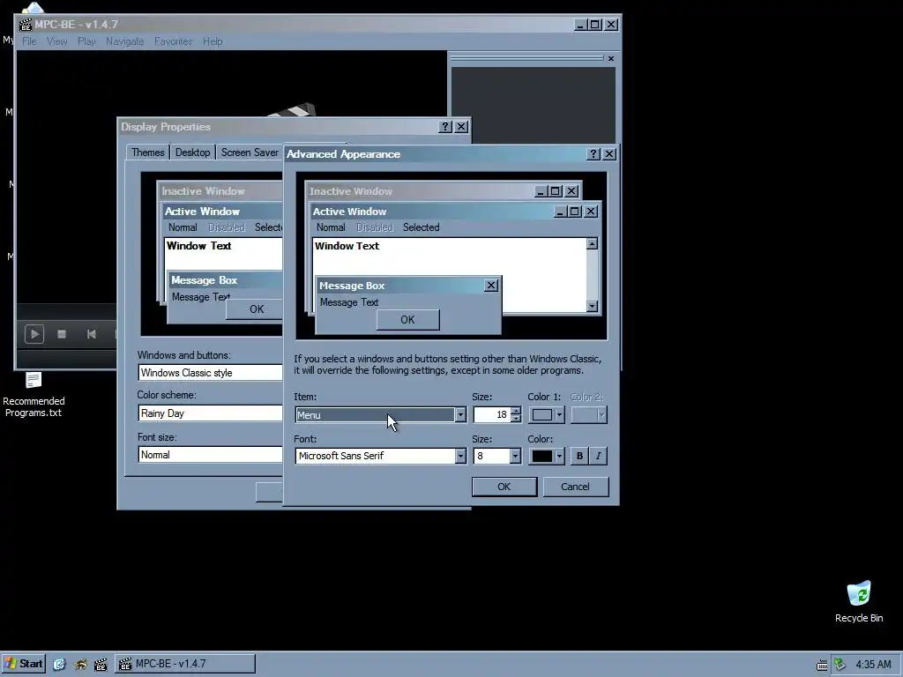Click Inactive Window title in Advanced preview
Viewport: 903px width, 677px height.
(351, 191)
